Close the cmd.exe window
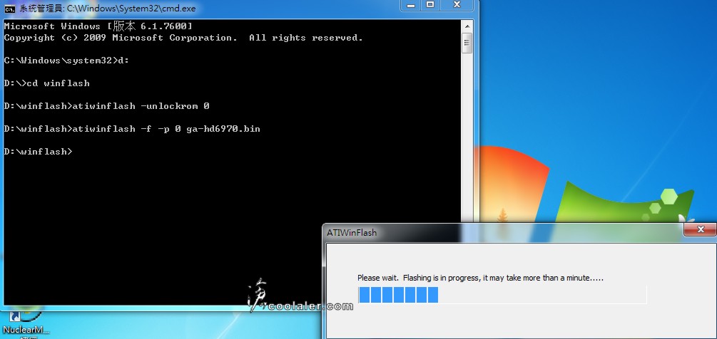The width and height of the screenshot is (717, 339). coord(457,5)
